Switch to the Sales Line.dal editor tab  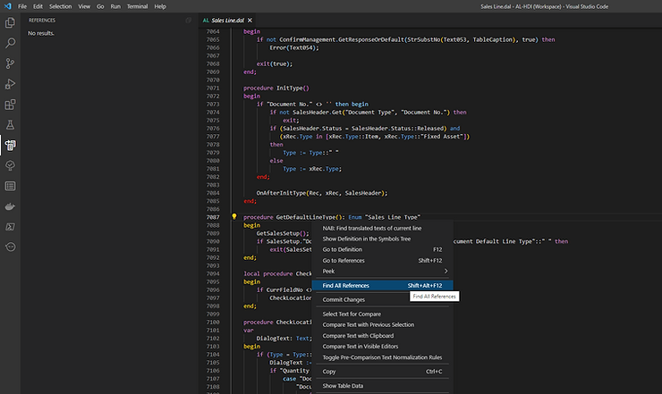point(228,19)
